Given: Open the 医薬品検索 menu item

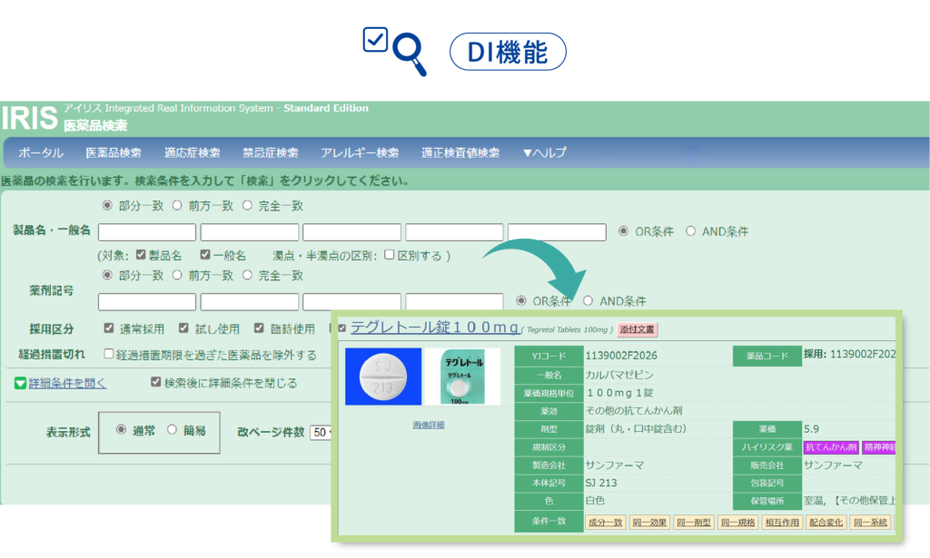Looking at the screenshot, I should [x=114, y=152].
